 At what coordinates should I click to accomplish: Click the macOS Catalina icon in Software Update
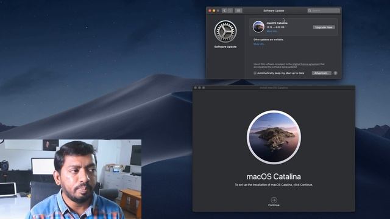258,27
